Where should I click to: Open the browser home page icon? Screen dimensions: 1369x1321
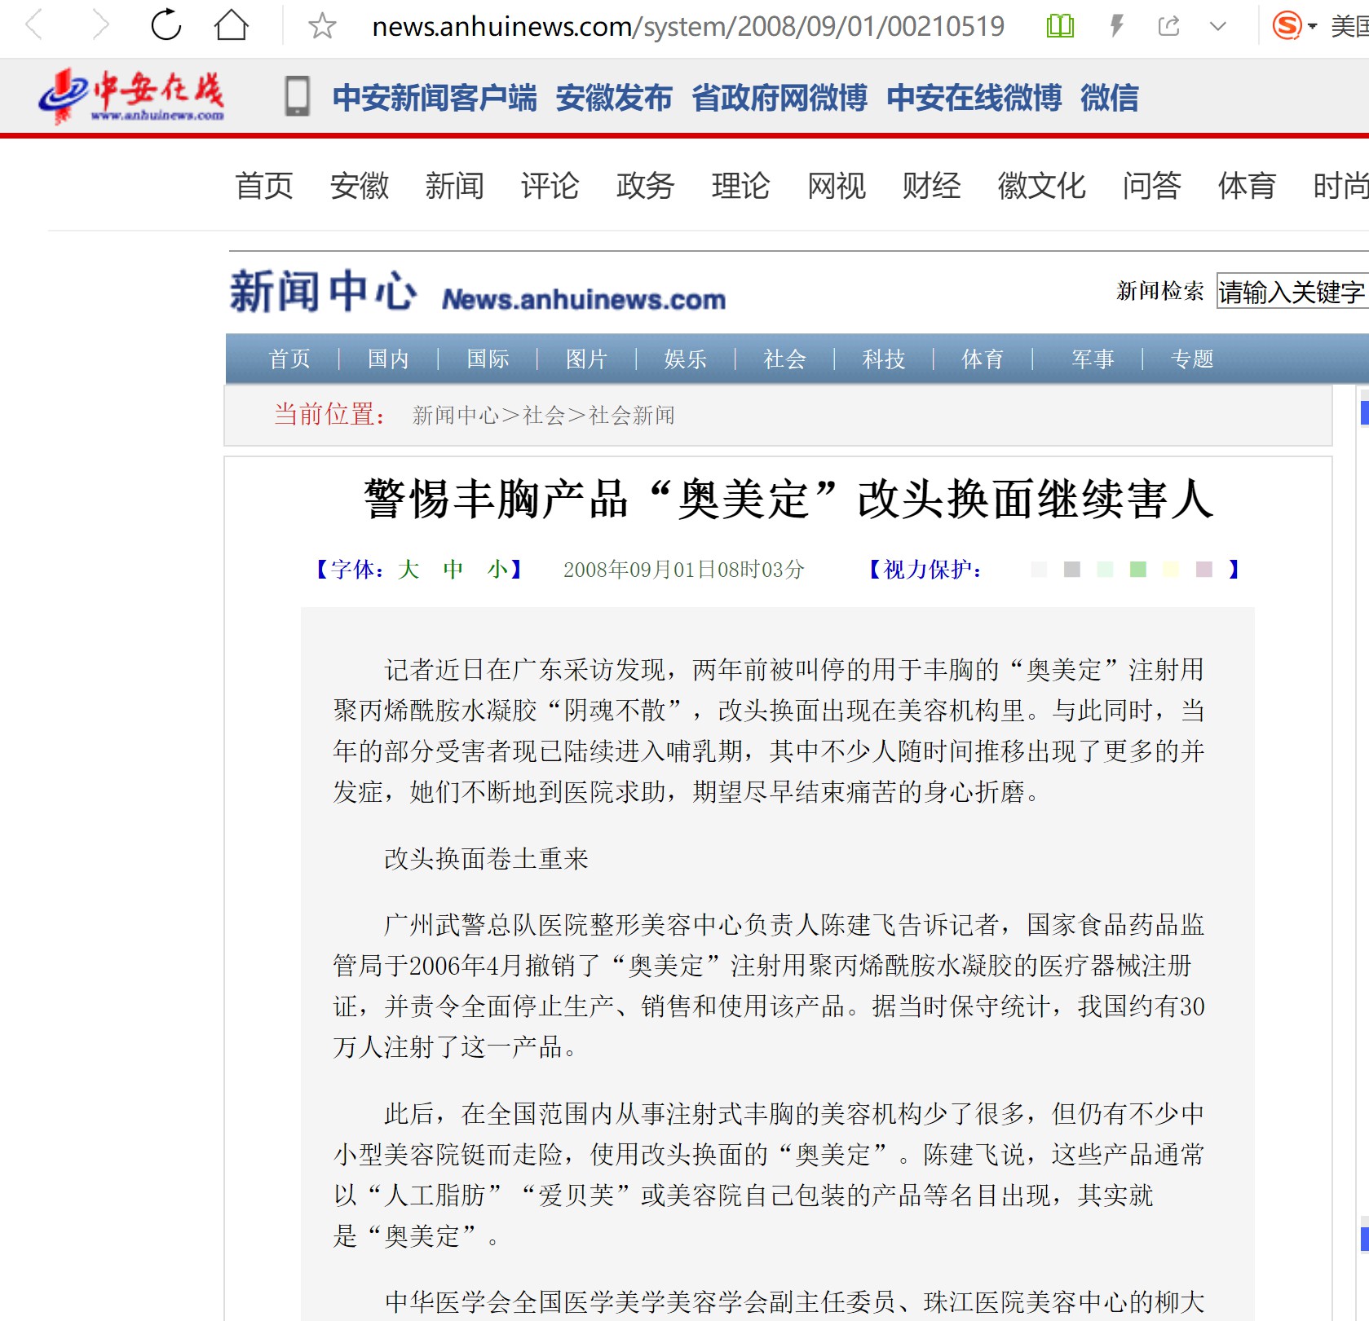pos(232,25)
